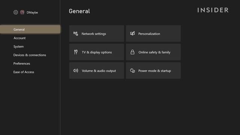Open the Network settings tile

97,33
